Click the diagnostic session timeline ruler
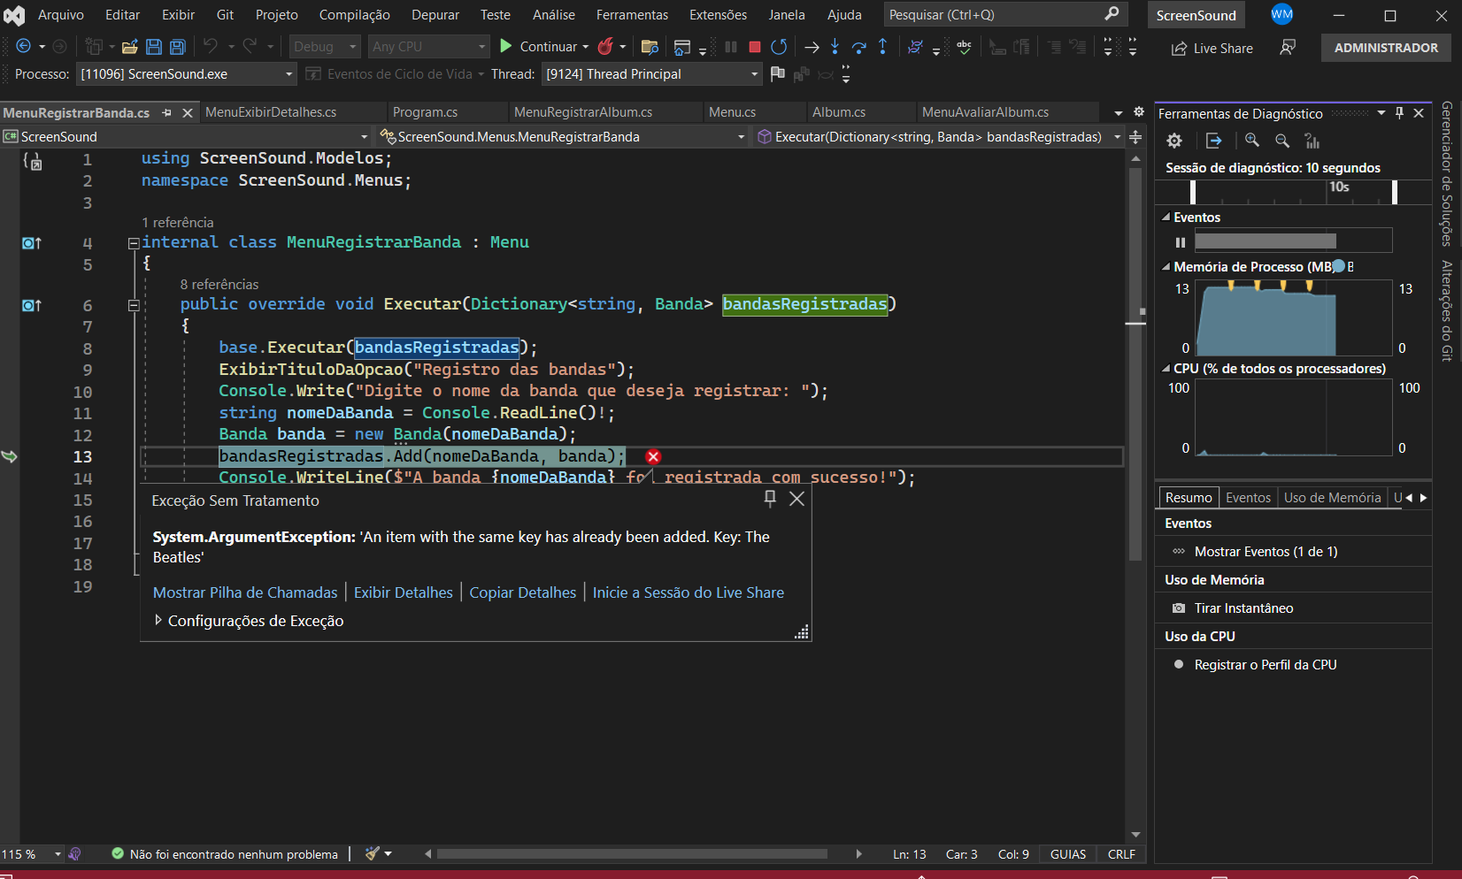 tap(1293, 192)
